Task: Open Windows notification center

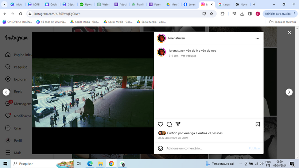Action: pos(292,164)
